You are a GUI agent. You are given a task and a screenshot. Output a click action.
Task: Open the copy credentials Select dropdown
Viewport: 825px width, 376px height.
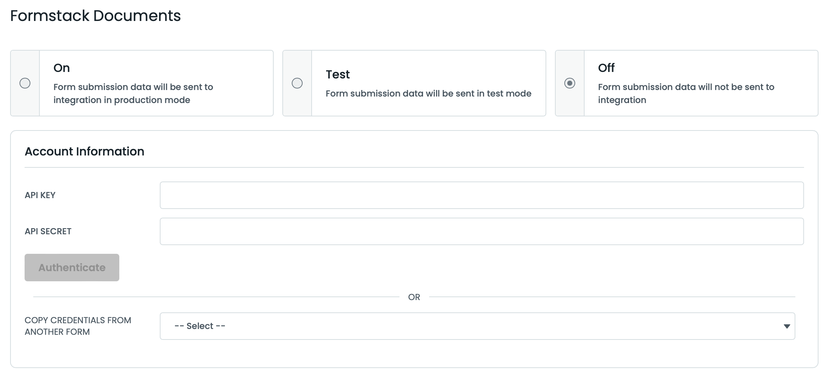tap(477, 326)
